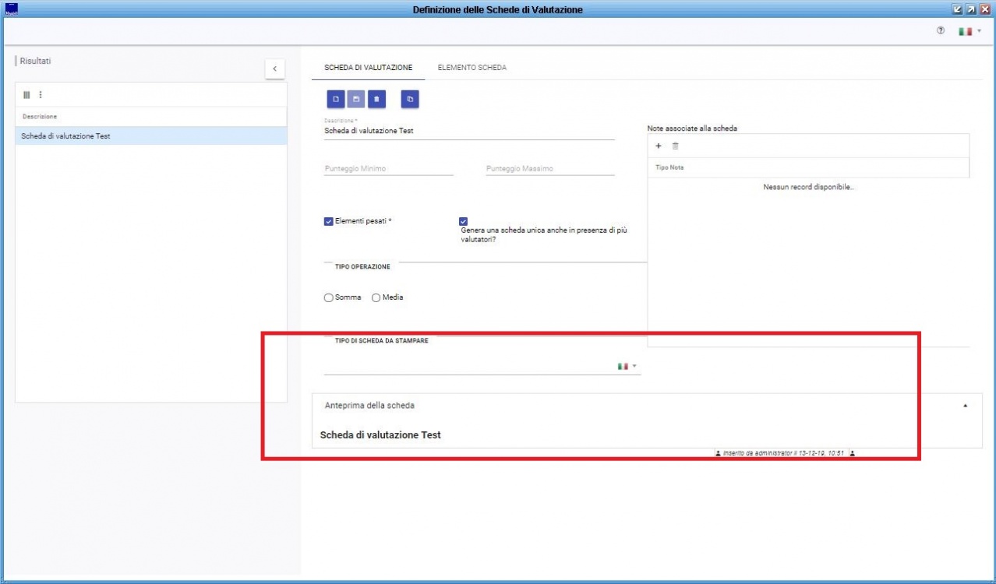Click the new record toolbar icon
996x584 pixels.
[336, 100]
